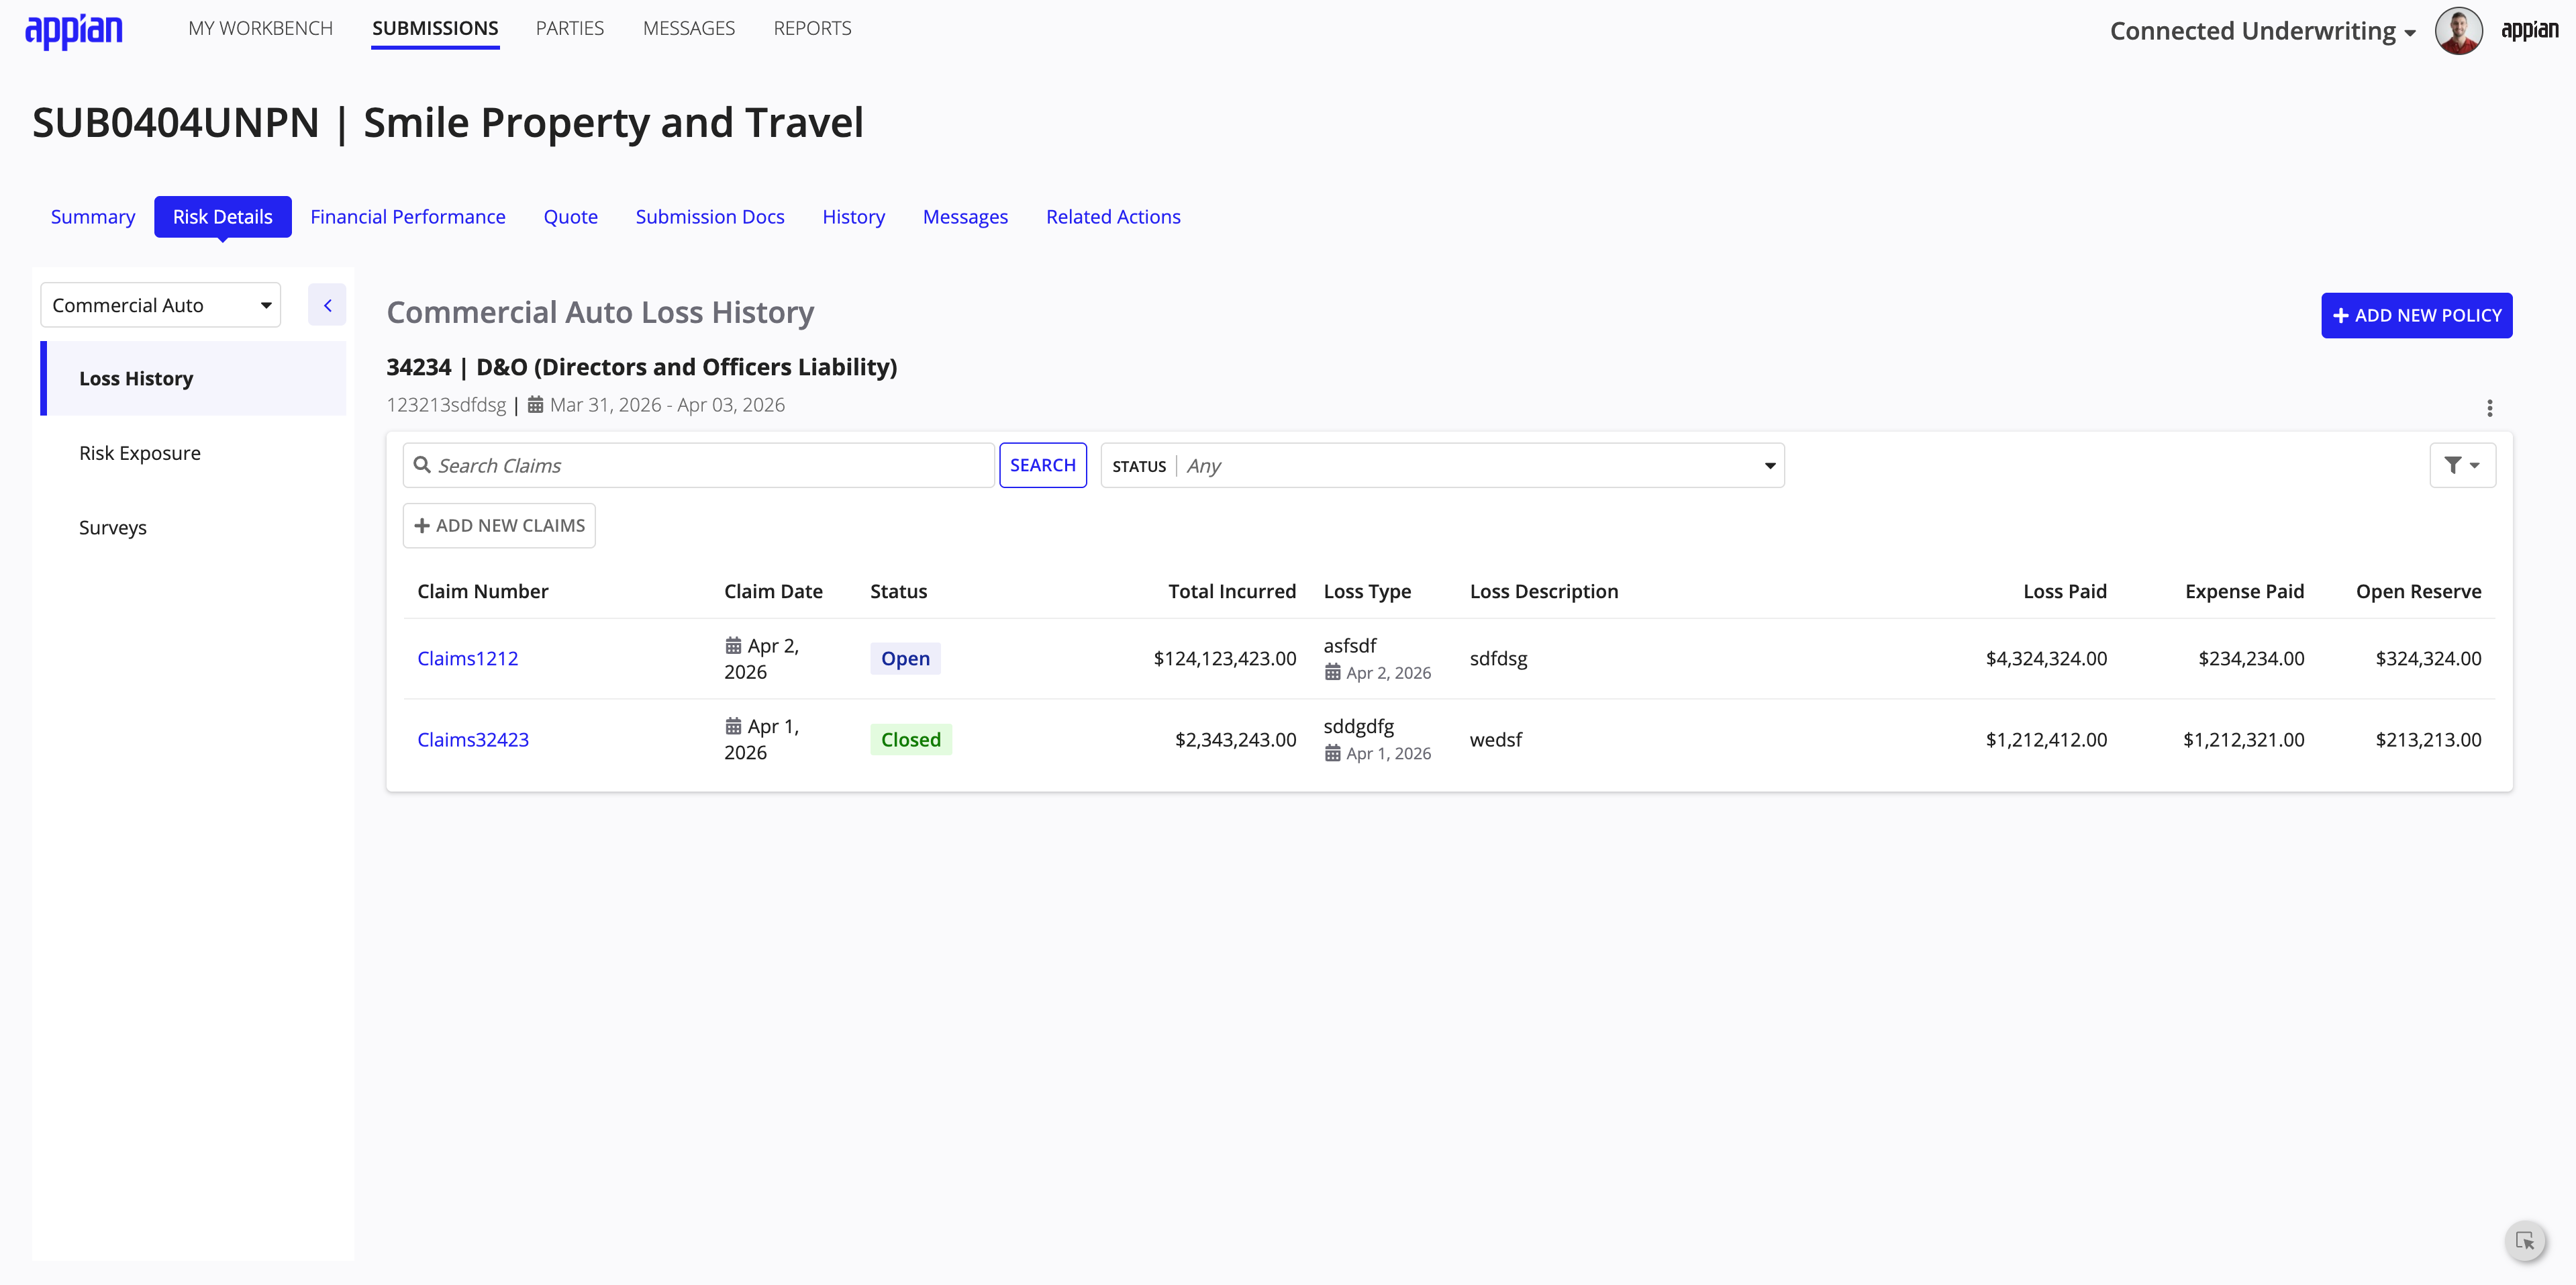Sort by Open Reserve column header
Image resolution: width=2576 pixels, height=1285 pixels.
[2418, 591]
